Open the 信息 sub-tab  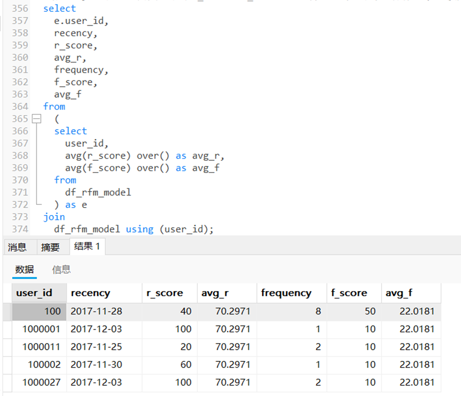pyautogui.click(x=61, y=269)
